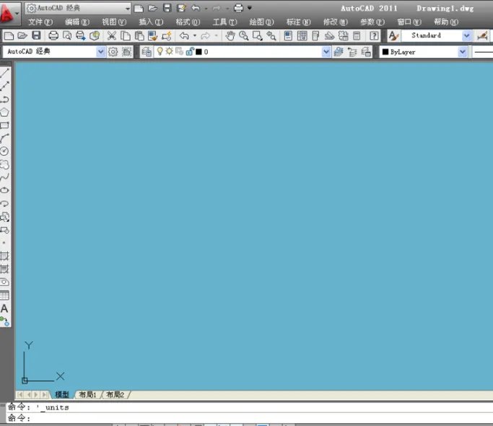This screenshot has width=493, height=426.
Task: Click the Cut scissors icon
Action: tap(112, 35)
